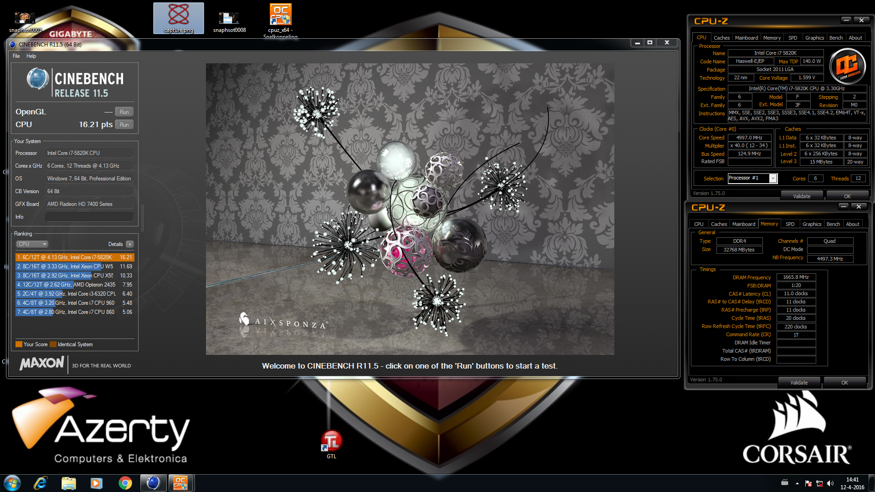
Task: Select the ranking row Core i7 CPU 960
Action: tap(75, 303)
